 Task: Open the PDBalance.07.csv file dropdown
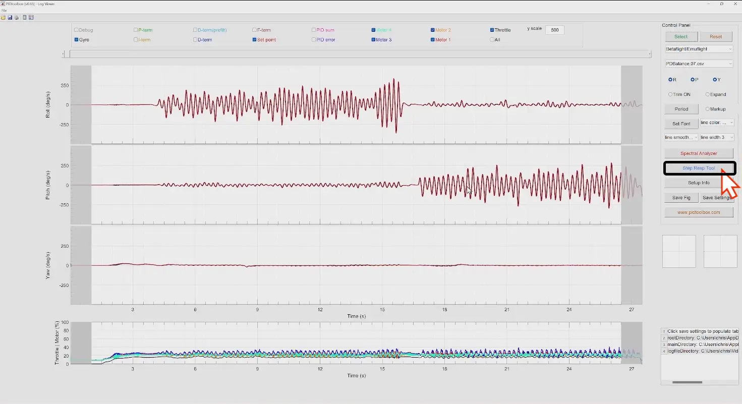pyautogui.click(x=699, y=64)
